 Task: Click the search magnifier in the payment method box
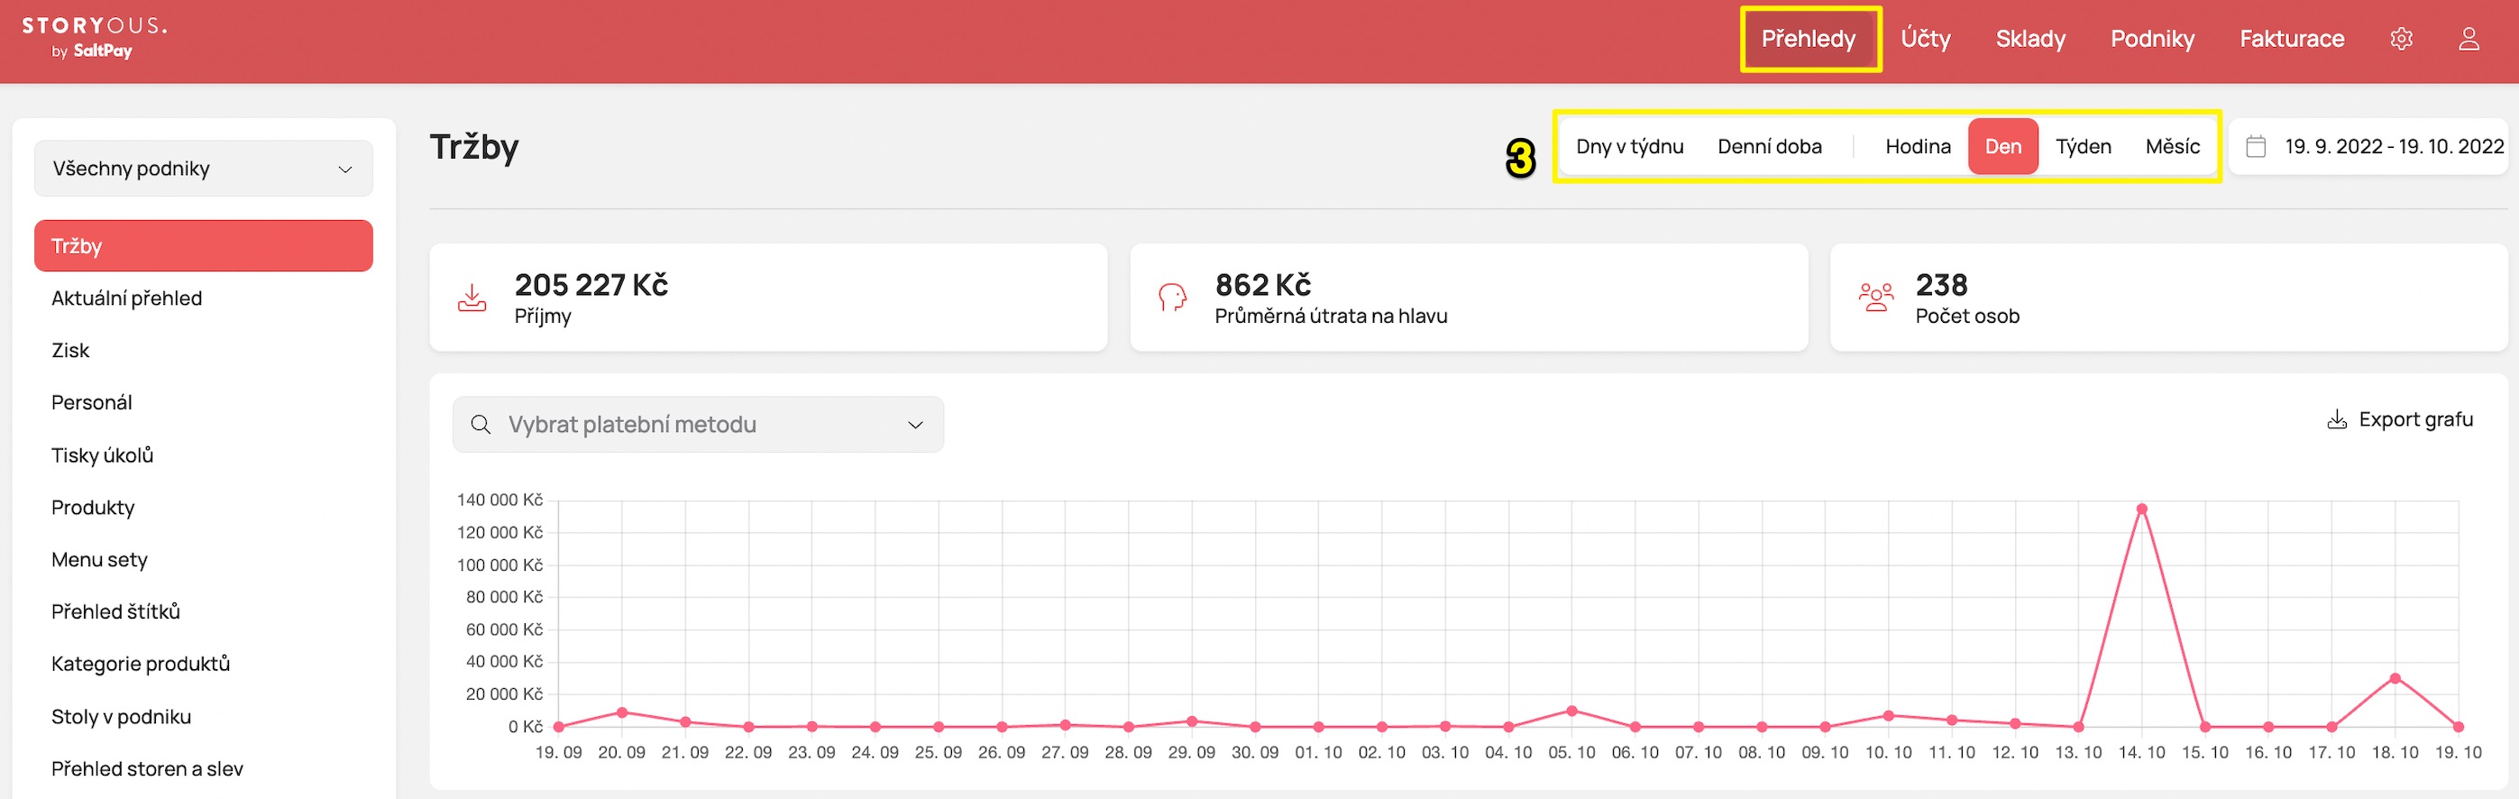(481, 425)
